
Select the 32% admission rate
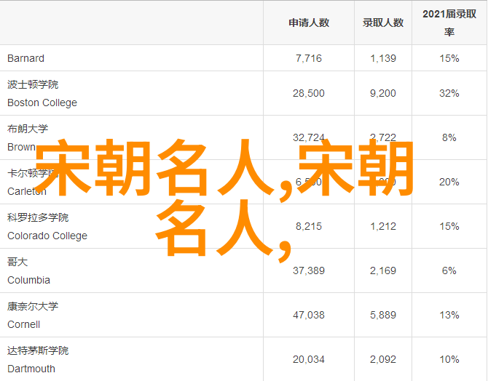point(449,93)
